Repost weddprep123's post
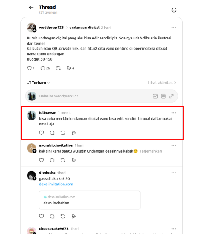 coord(58,68)
